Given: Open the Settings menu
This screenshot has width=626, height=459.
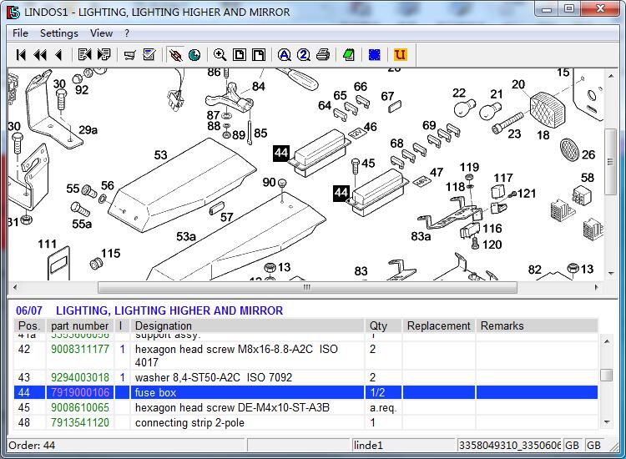Looking at the screenshot, I should pos(59,33).
